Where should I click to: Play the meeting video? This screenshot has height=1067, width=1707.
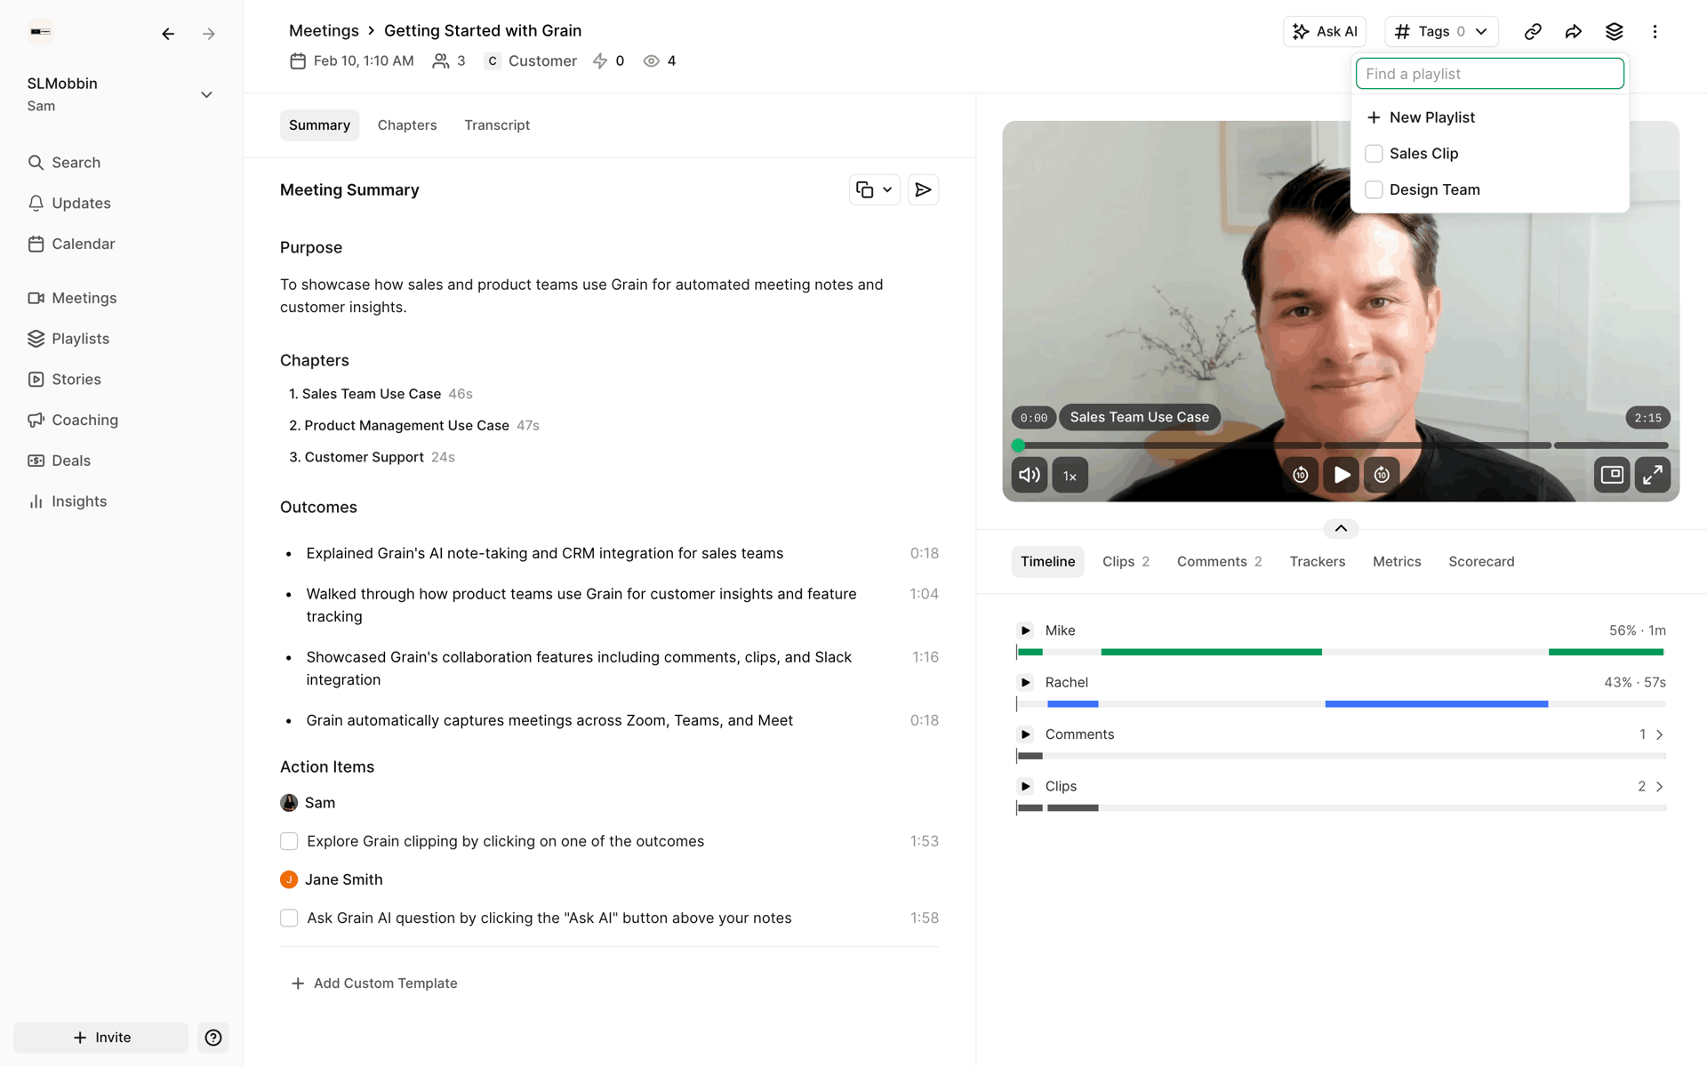click(x=1342, y=475)
